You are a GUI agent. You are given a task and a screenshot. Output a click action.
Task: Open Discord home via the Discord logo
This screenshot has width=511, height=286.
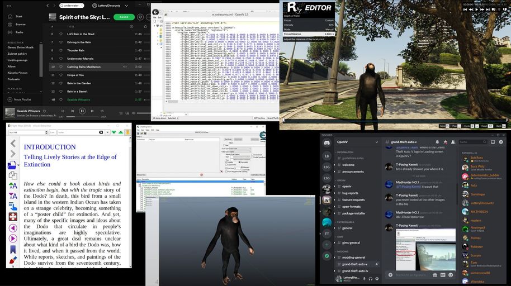click(327, 142)
